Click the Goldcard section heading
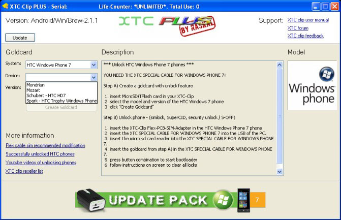Image resolution: width=341 pixels, height=220 pixels. click(19, 52)
